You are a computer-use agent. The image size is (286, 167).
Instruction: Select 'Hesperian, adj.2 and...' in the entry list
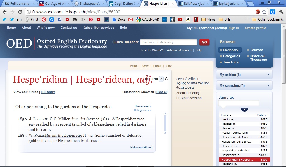244,142
